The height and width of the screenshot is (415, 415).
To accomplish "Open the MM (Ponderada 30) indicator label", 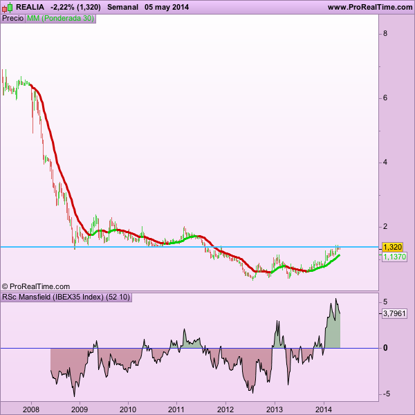I will (60, 18).
